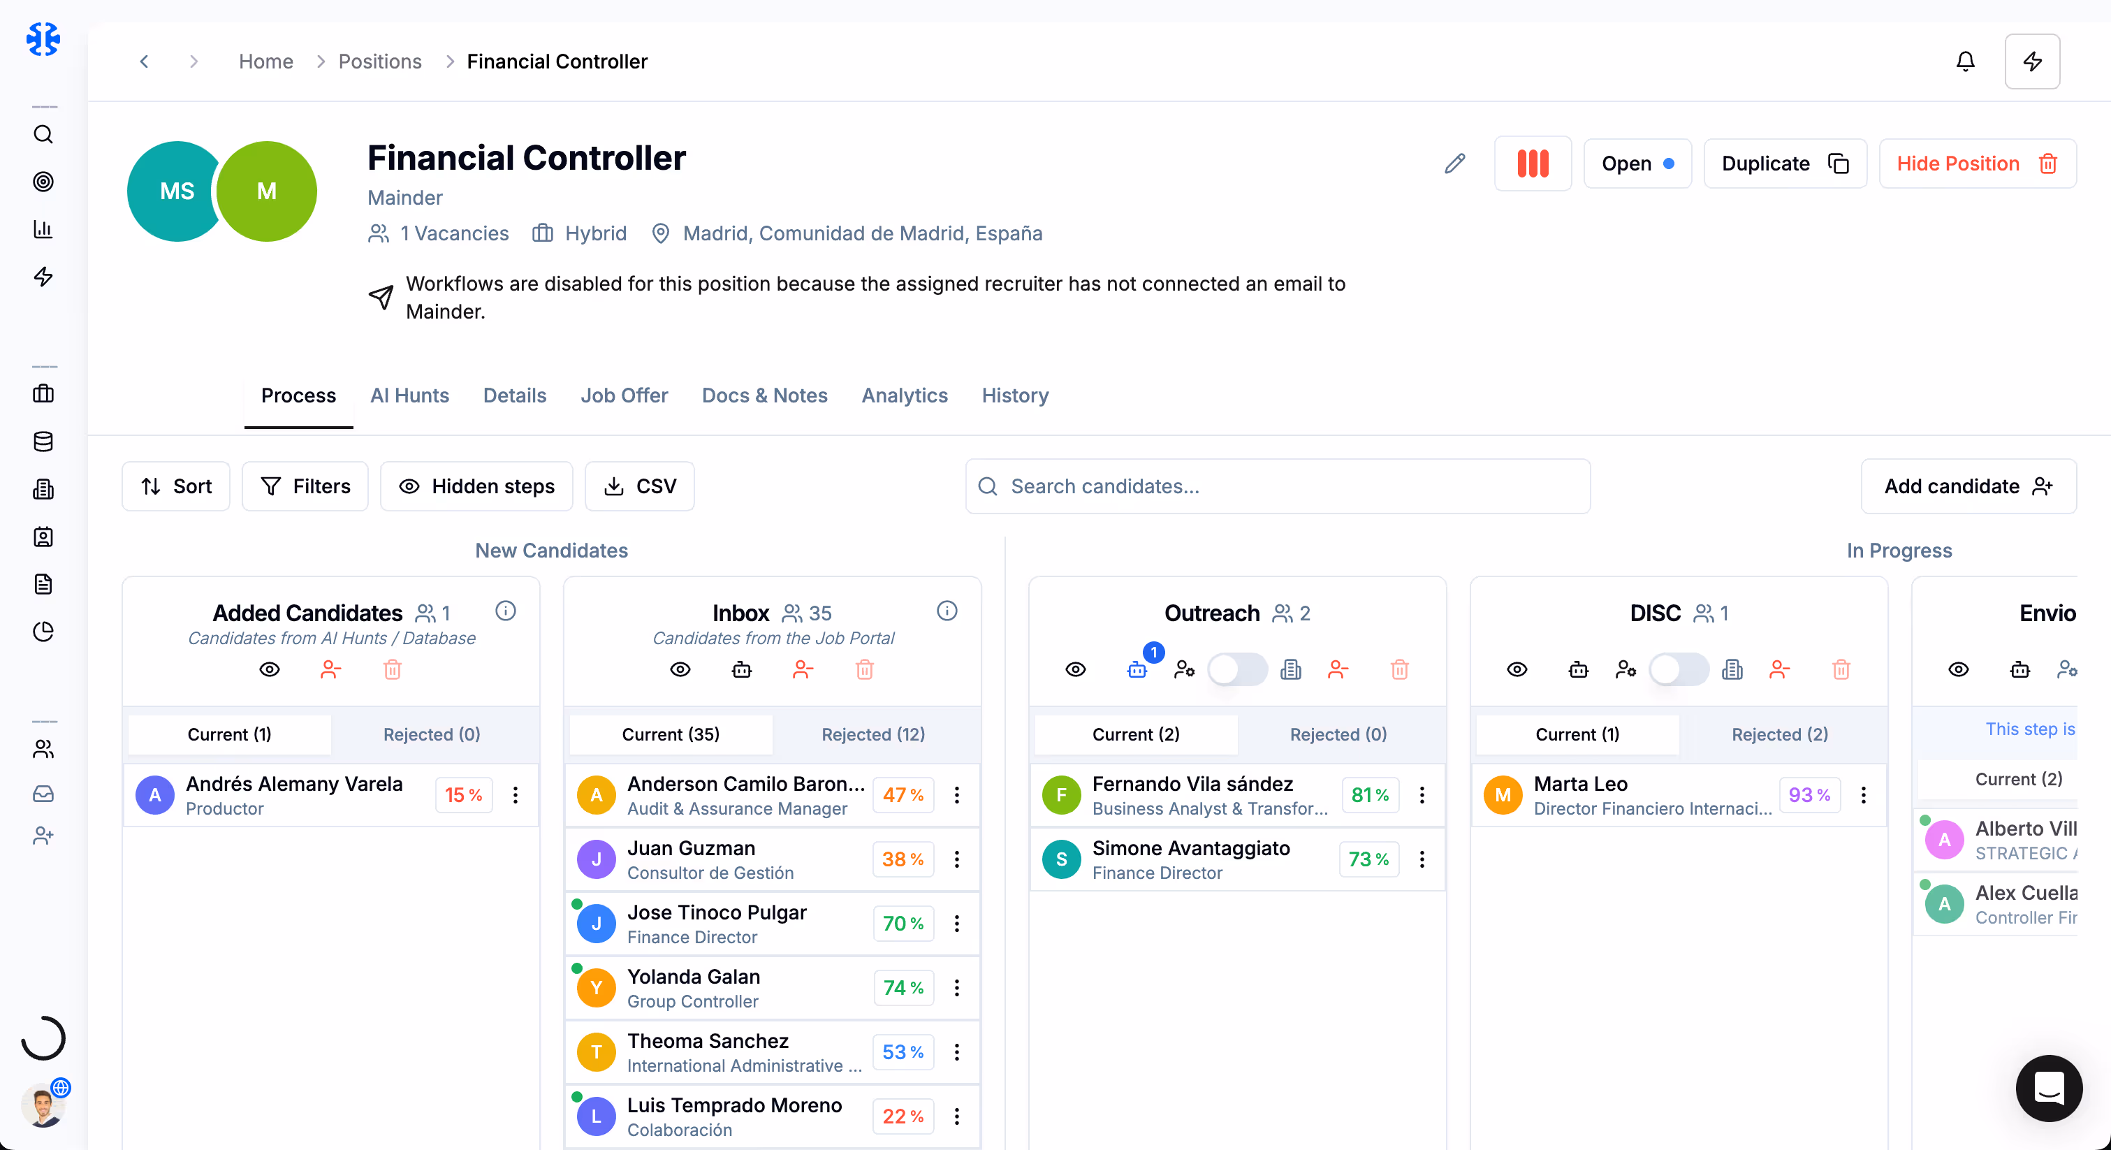Click the Add candidate button
2111x1150 pixels.
(1968, 486)
